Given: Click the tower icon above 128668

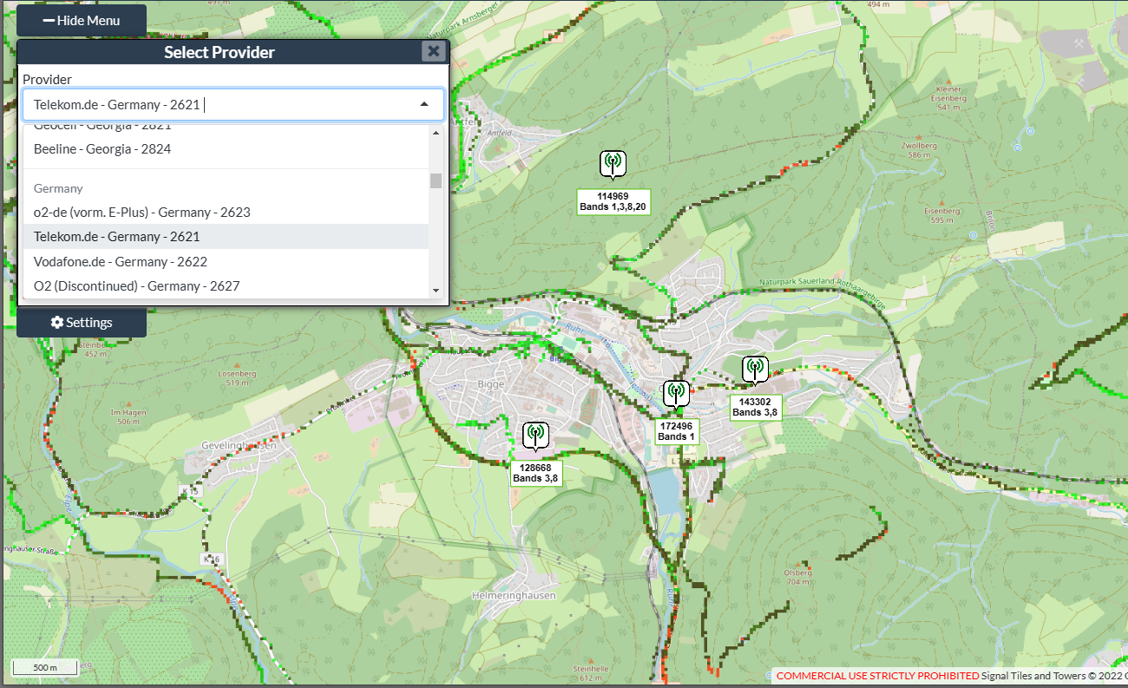Looking at the screenshot, I should coord(536,436).
